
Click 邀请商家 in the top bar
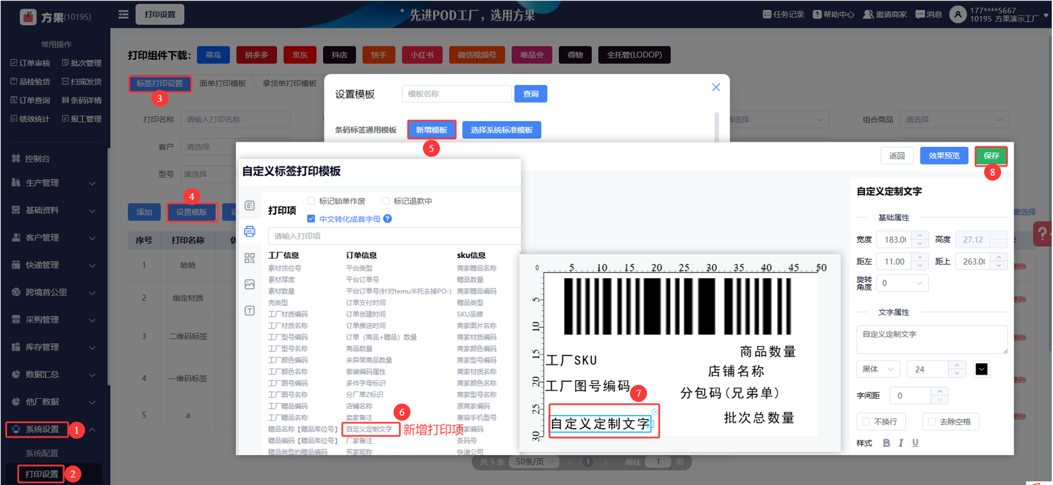tap(885, 14)
